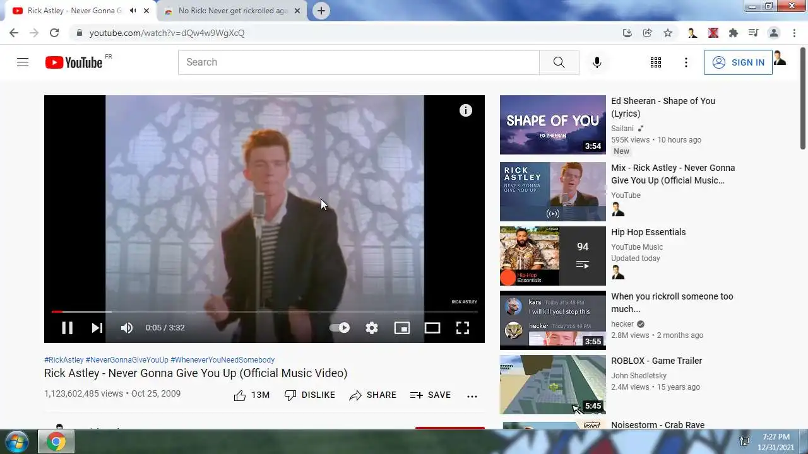808x454 pixels.
Task: Switch to theater mode icon
Action: pyautogui.click(x=432, y=328)
